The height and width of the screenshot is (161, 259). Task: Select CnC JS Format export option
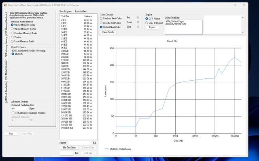[x=154, y=23]
